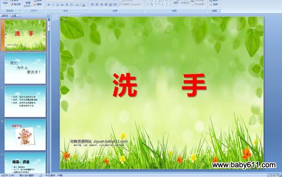This screenshot has height=177, width=282.
Task: Click the New Slide button
Action: pos(27,4)
